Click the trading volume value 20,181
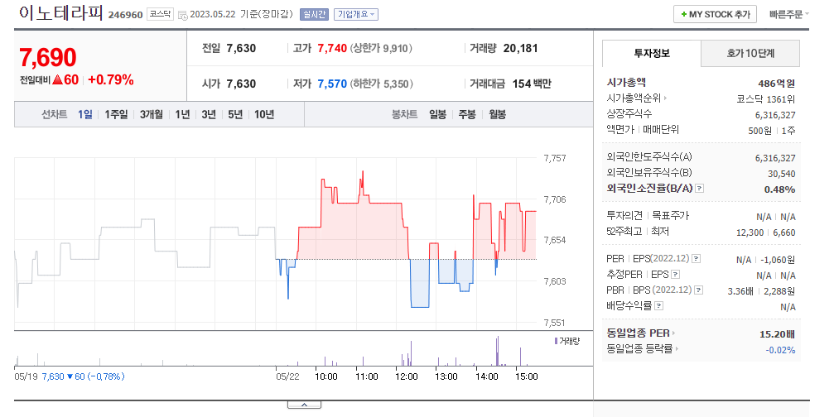The width and height of the screenshot is (834, 417). coord(521,48)
